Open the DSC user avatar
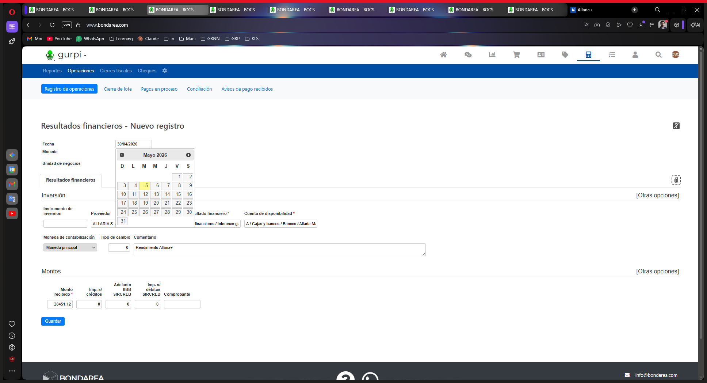 click(x=676, y=54)
